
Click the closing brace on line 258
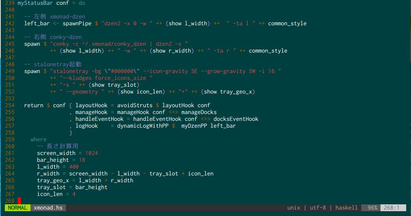pos(71,132)
